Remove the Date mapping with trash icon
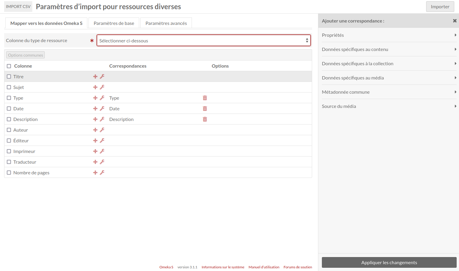Image resolution: width=459 pixels, height=271 pixels. pos(205,109)
